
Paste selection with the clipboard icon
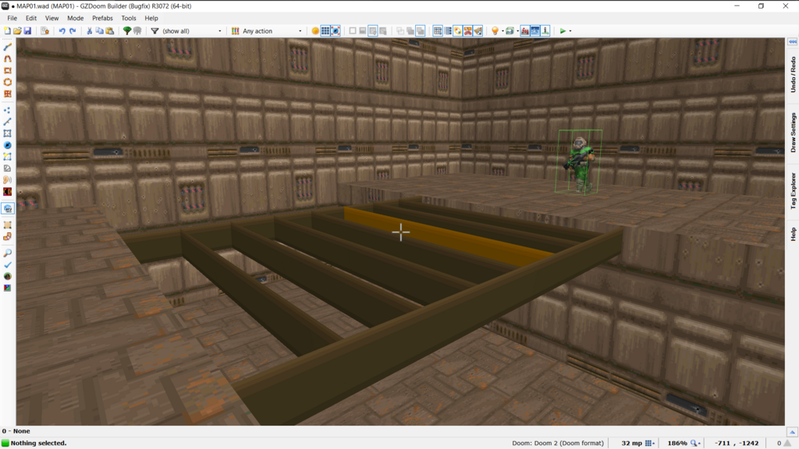pos(109,31)
